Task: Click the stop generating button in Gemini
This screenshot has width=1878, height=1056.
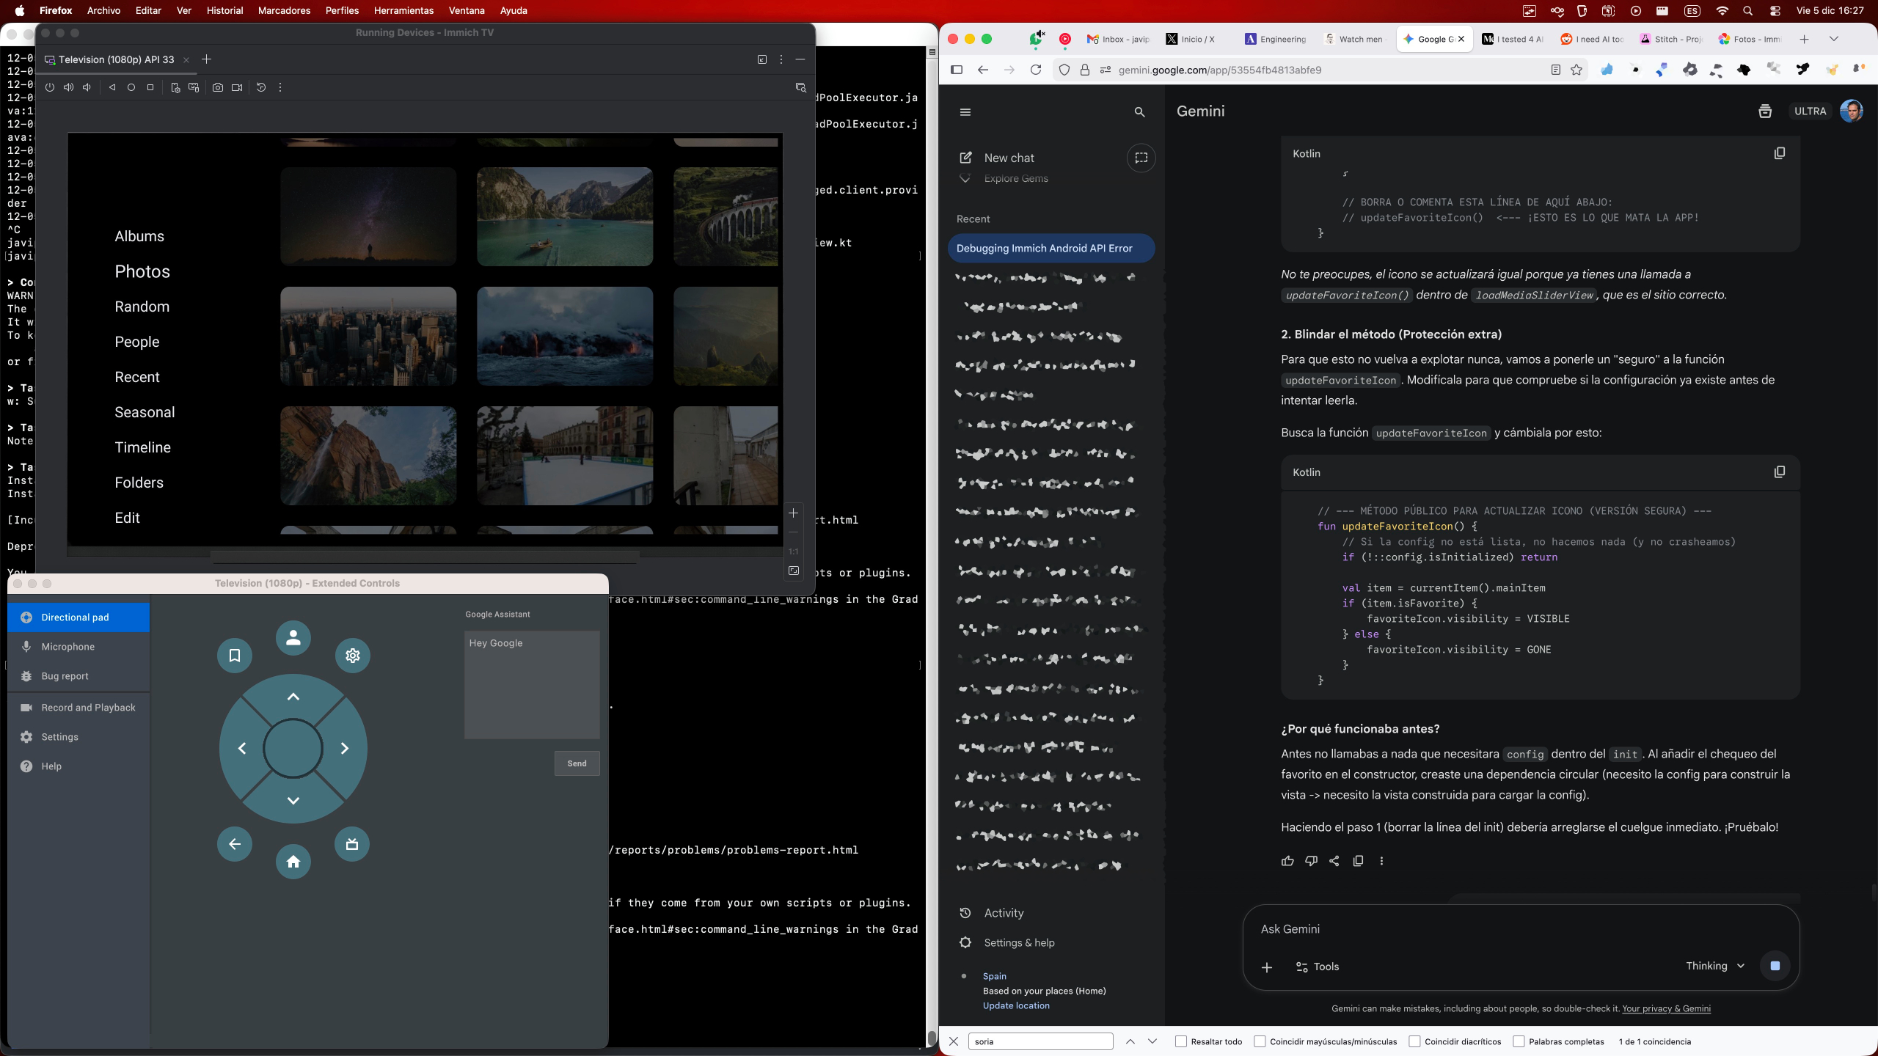Action: pyautogui.click(x=1775, y=966)
